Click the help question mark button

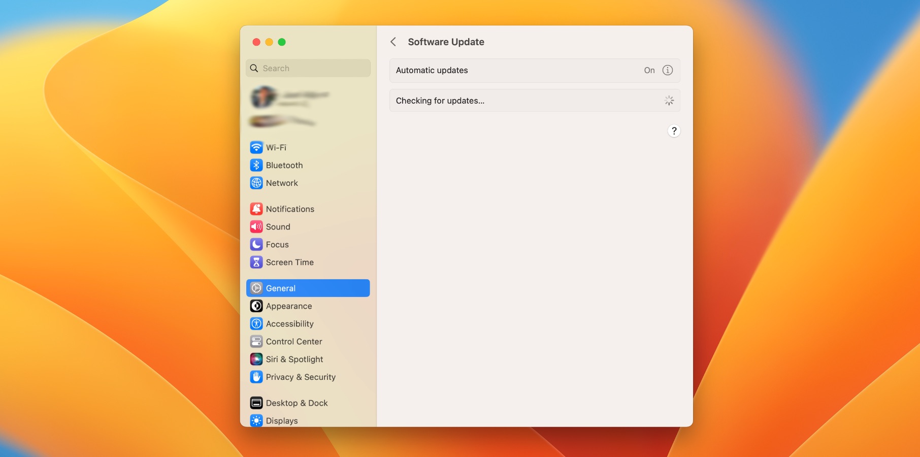pyautogui.click(x=674, y=131)
